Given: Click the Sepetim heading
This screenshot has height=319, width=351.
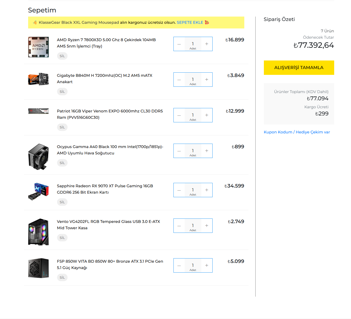Looking at the screenshot, I should 42,10.
